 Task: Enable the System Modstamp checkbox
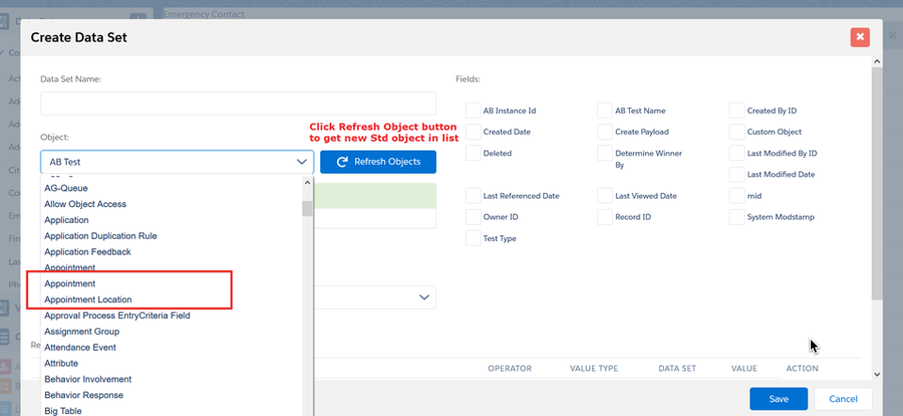click(x=737, y=216)
